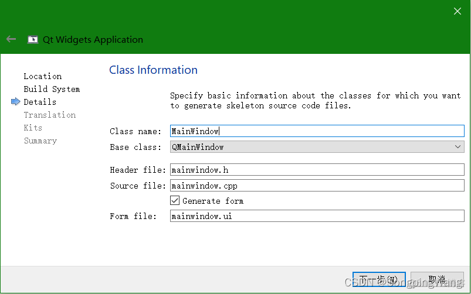Viewport: 471px width, 294px height.
Task: Select the Location step in the sidebar
Action: (42, 76)
